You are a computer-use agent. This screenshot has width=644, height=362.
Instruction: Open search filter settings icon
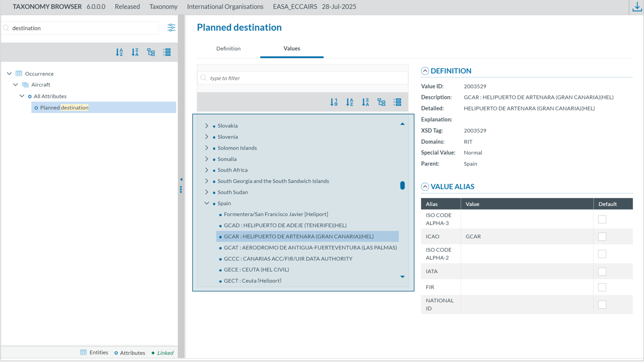pyautogui.click(x=171, y=28)
